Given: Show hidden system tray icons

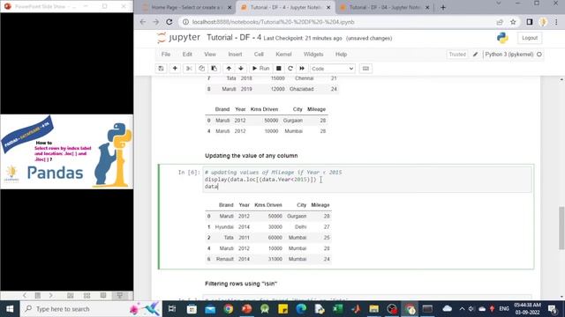Looking at the screenshot, I should (462, 309).
